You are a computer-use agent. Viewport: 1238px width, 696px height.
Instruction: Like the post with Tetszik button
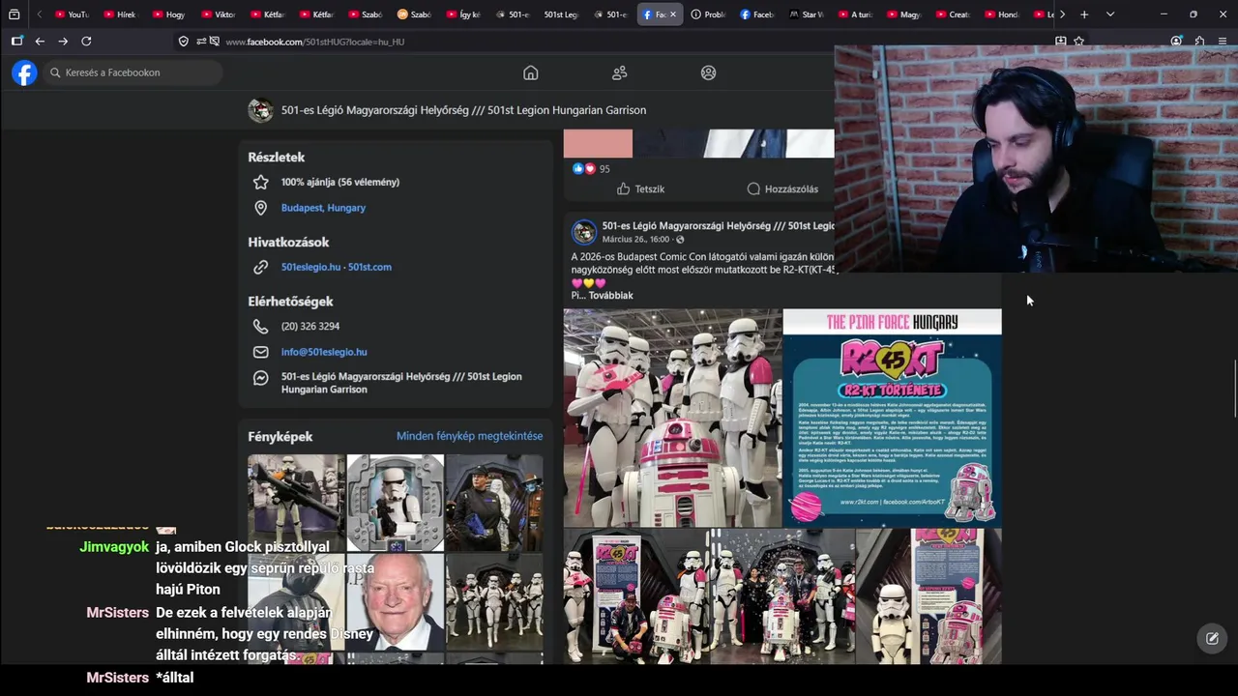[640, 189]
